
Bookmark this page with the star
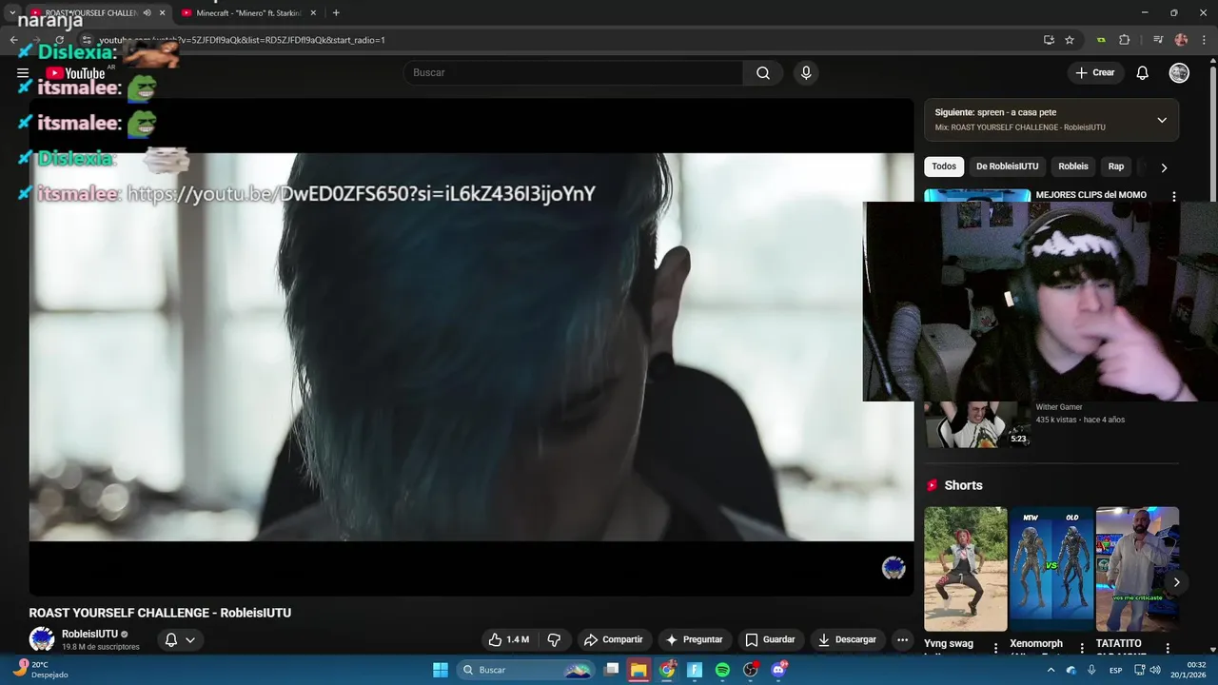coord(1070,40)
